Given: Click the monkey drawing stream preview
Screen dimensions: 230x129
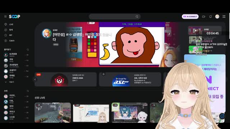Looking at the screenshot, I should pyautogui.click(x=132, y=46).
